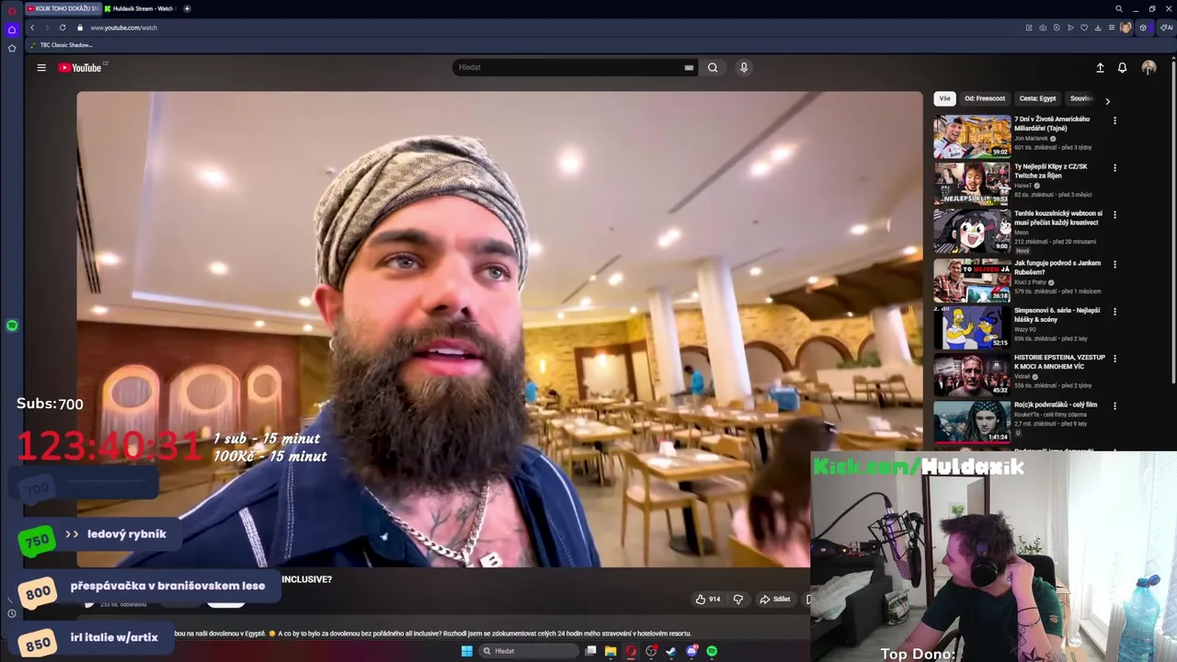This screenshot has width=1177, height=662.
Task: Open a new browser tab
Action: (x=187, y=8)
